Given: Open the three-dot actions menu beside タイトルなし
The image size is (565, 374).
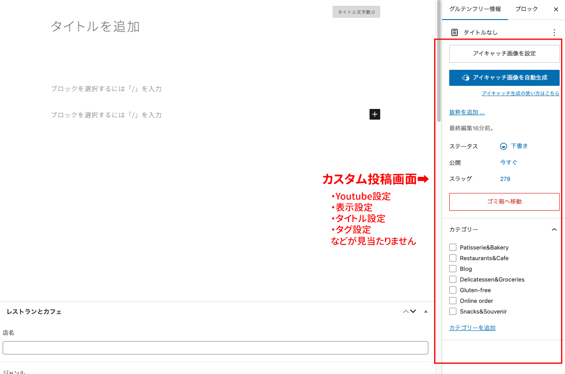Looking at the screenshot, I should coord(554,32).
